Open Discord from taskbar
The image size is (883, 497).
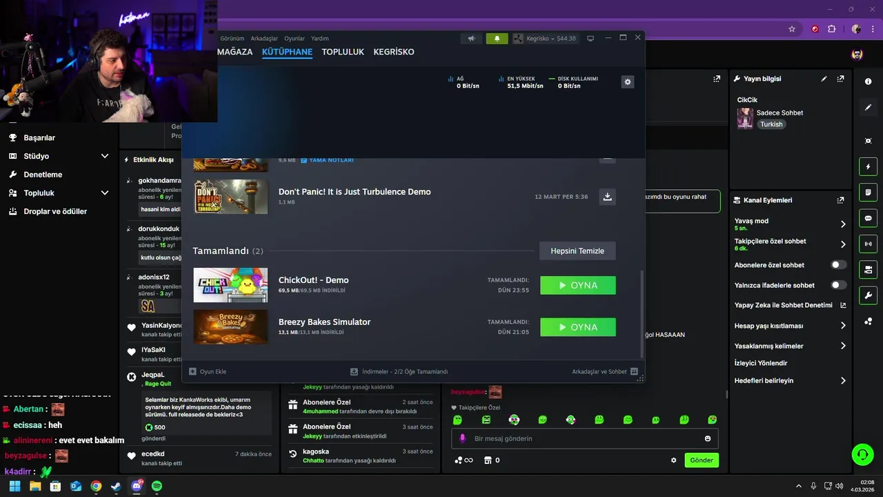[x=137, y=486]
